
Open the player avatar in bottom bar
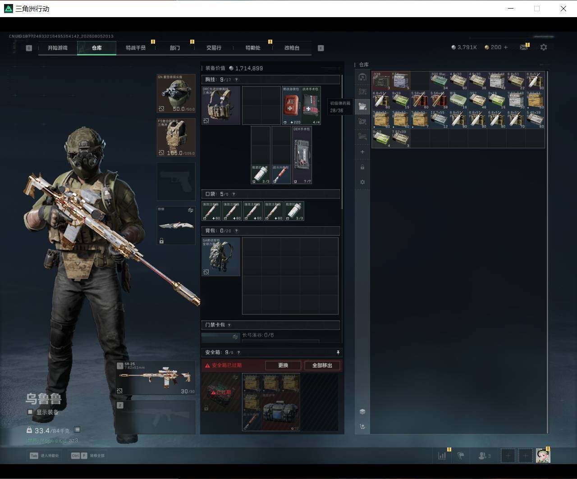(543, 456)
